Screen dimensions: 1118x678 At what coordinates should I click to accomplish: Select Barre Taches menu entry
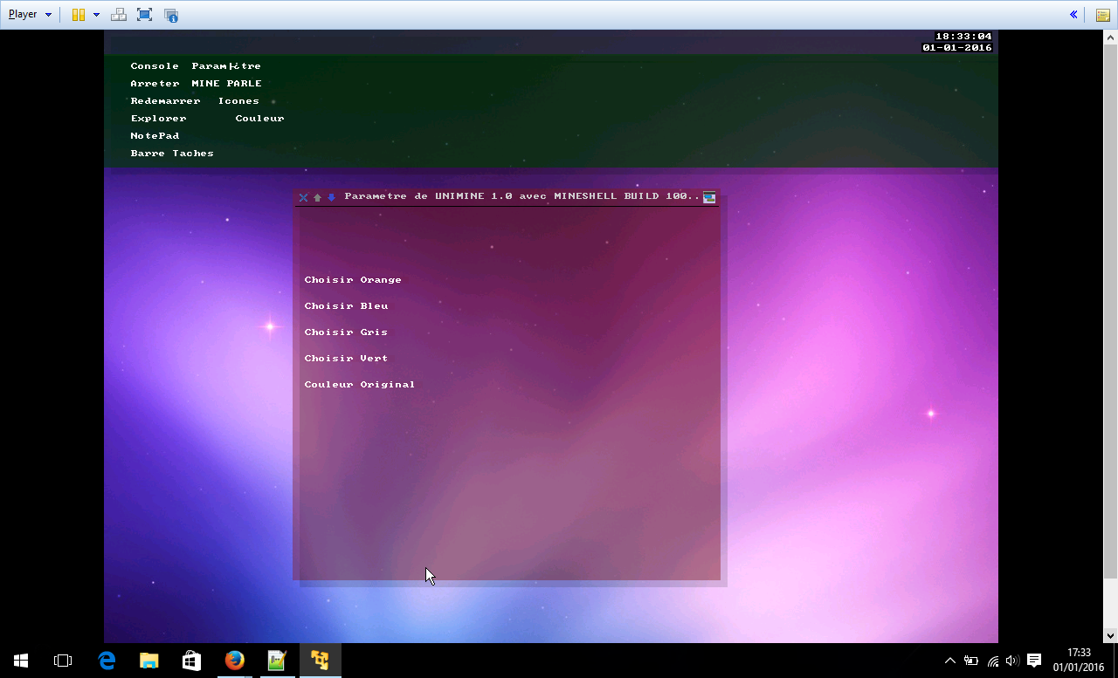tap(172, 154)
